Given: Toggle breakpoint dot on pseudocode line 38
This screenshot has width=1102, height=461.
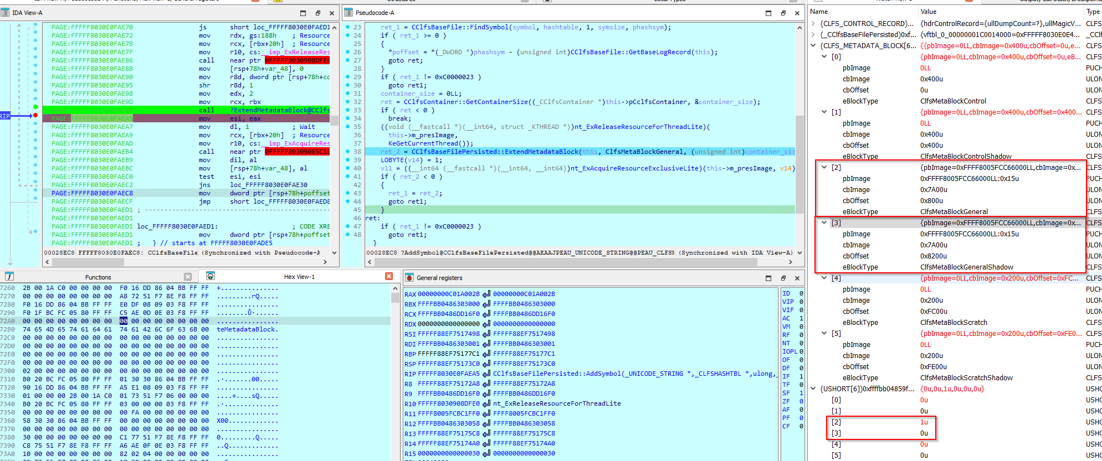Looking at the screenshot, I should tap(348, 152).
